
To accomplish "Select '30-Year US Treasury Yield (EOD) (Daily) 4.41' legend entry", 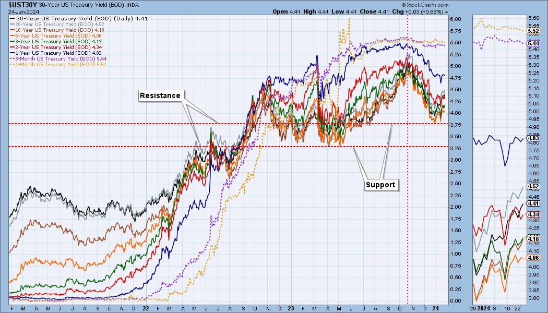I will 79,18.
